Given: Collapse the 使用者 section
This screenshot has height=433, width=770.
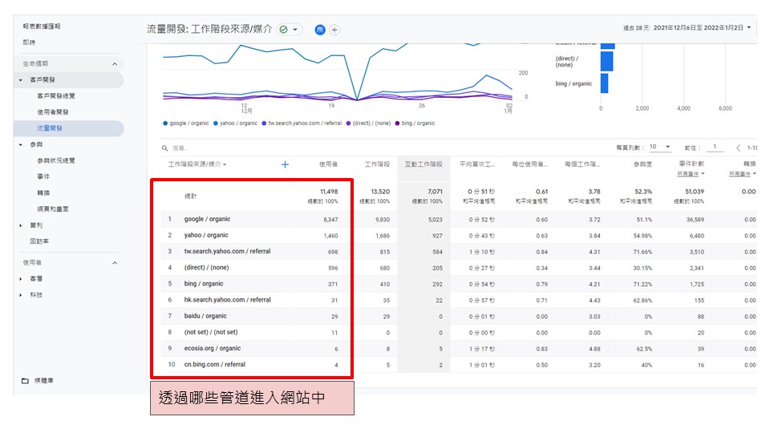Looking at the screenshot, I should tap(115, 263).
